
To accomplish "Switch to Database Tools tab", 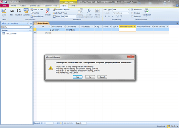I will [51, 6].
